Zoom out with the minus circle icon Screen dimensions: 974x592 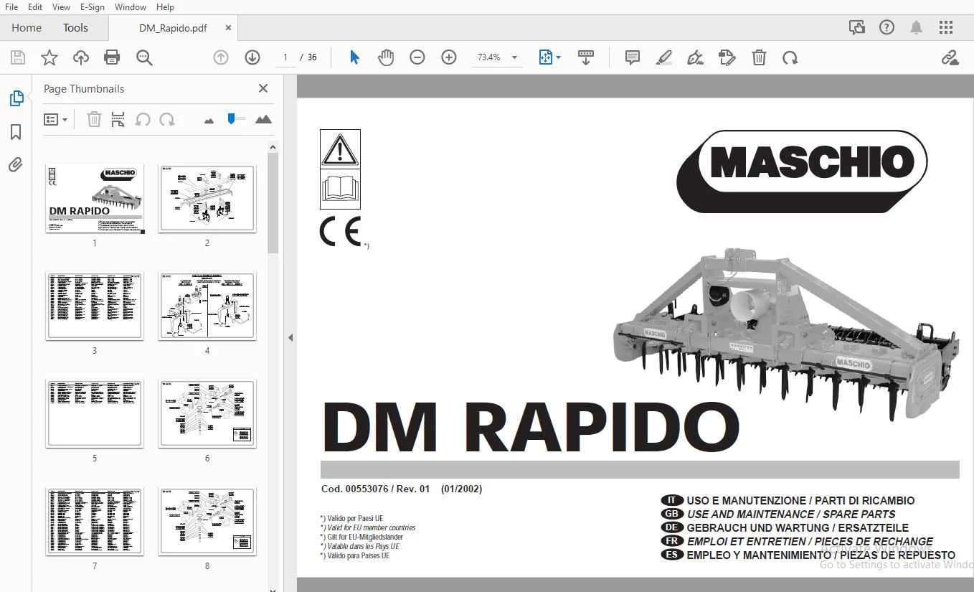417,57
